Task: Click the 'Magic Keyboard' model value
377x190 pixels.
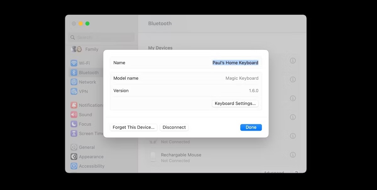Action: tap(242, 78)
